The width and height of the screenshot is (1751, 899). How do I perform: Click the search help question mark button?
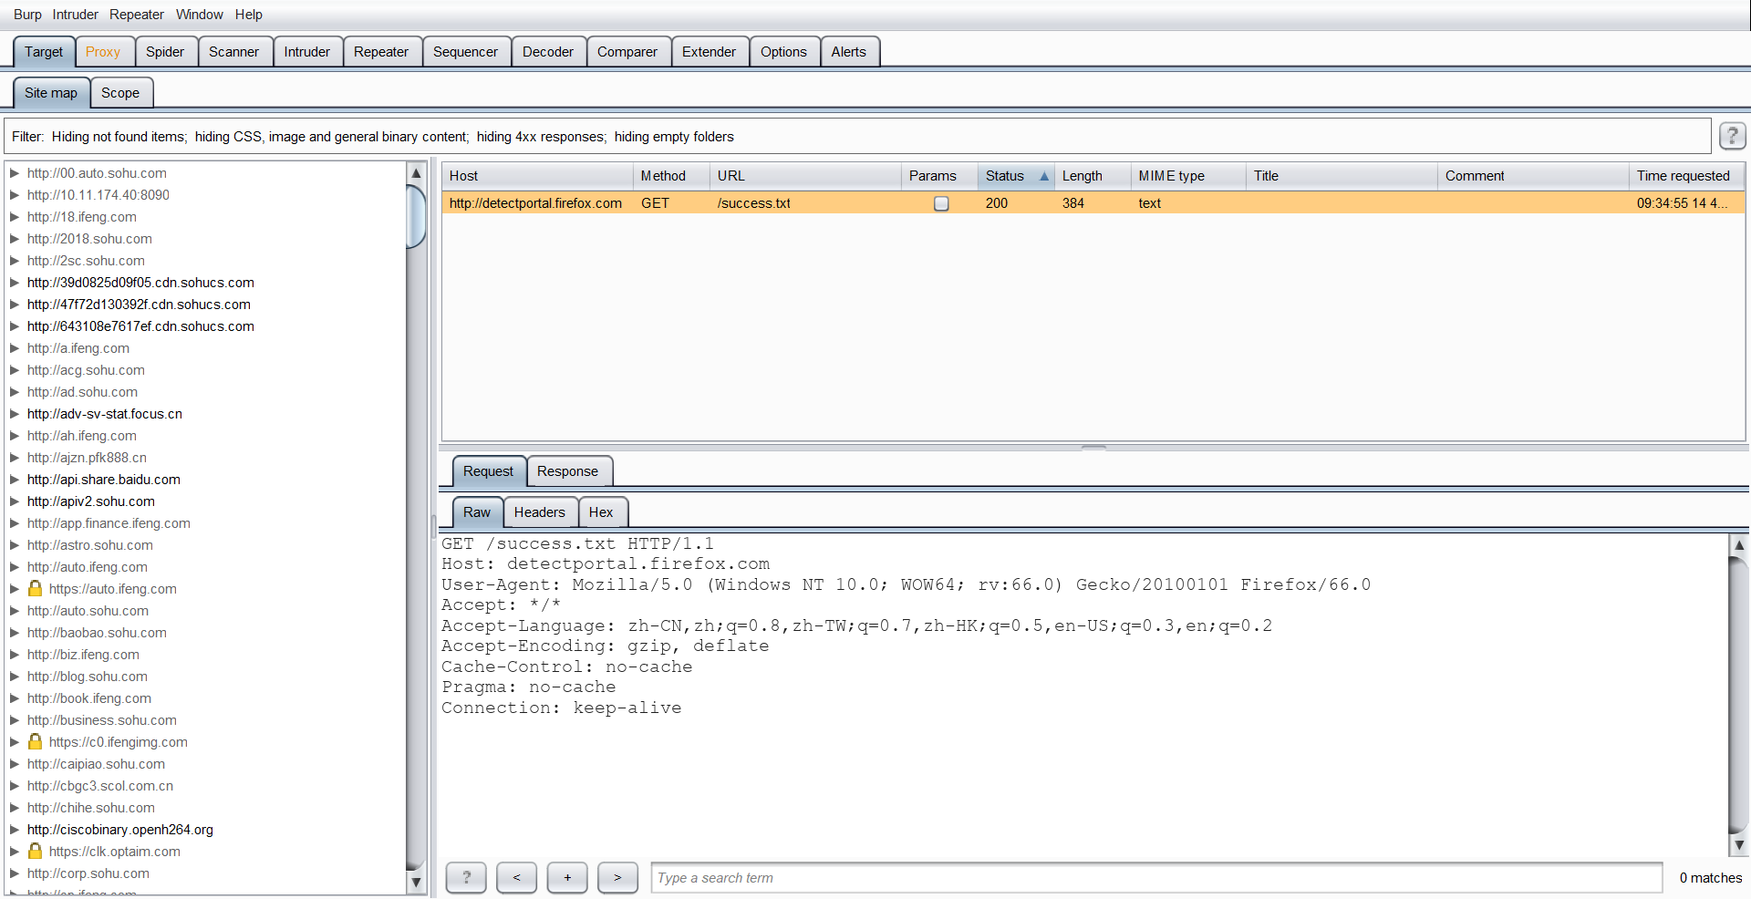tap(466, 878)
